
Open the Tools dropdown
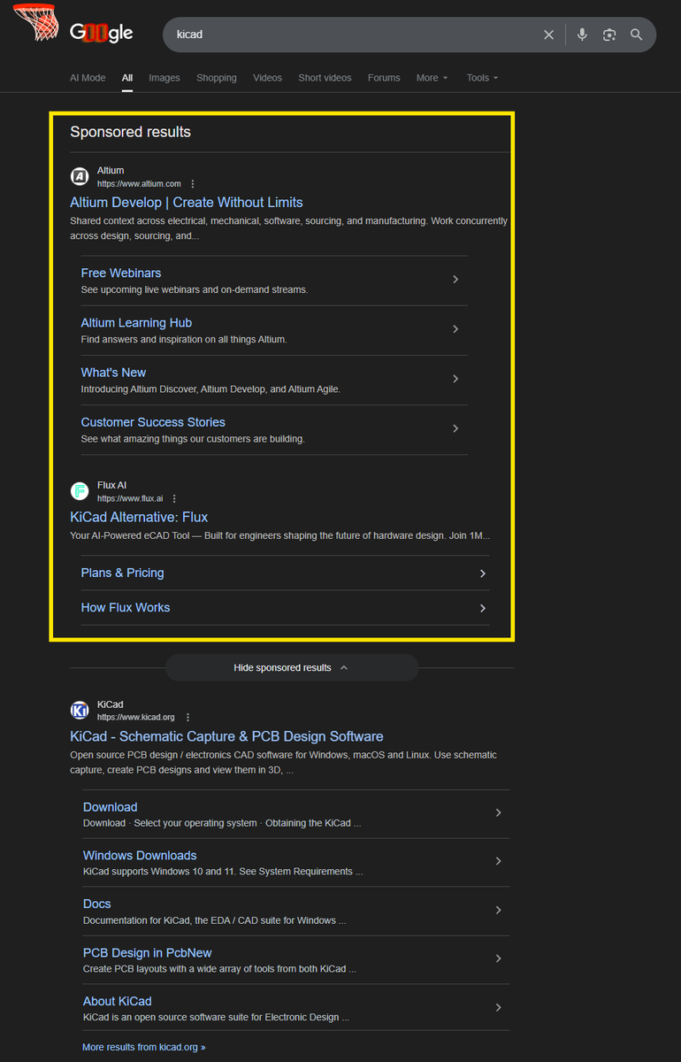coord(483,78)
